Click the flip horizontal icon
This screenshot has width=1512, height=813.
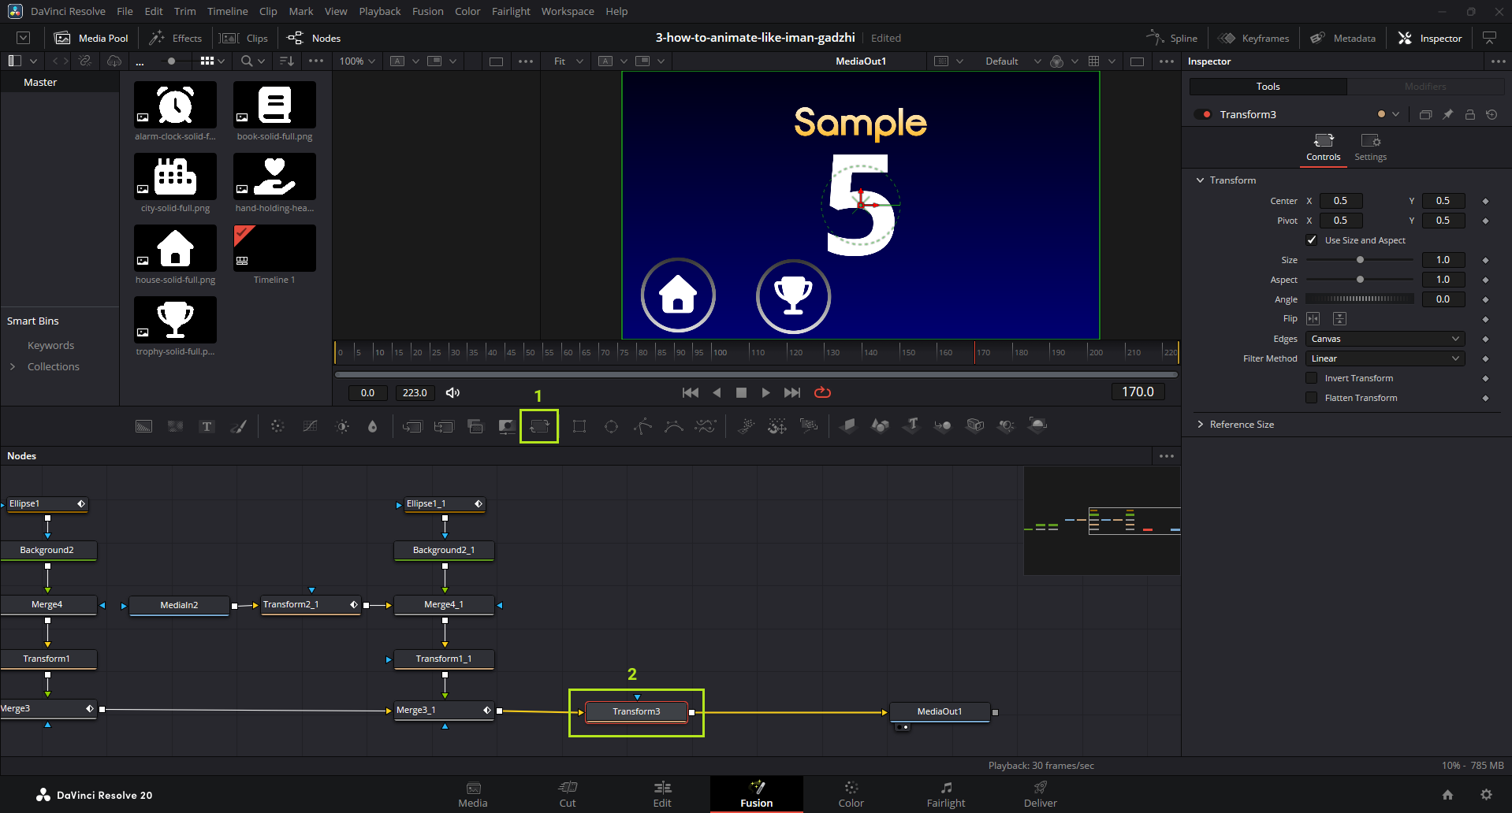tap(1313, 319)
